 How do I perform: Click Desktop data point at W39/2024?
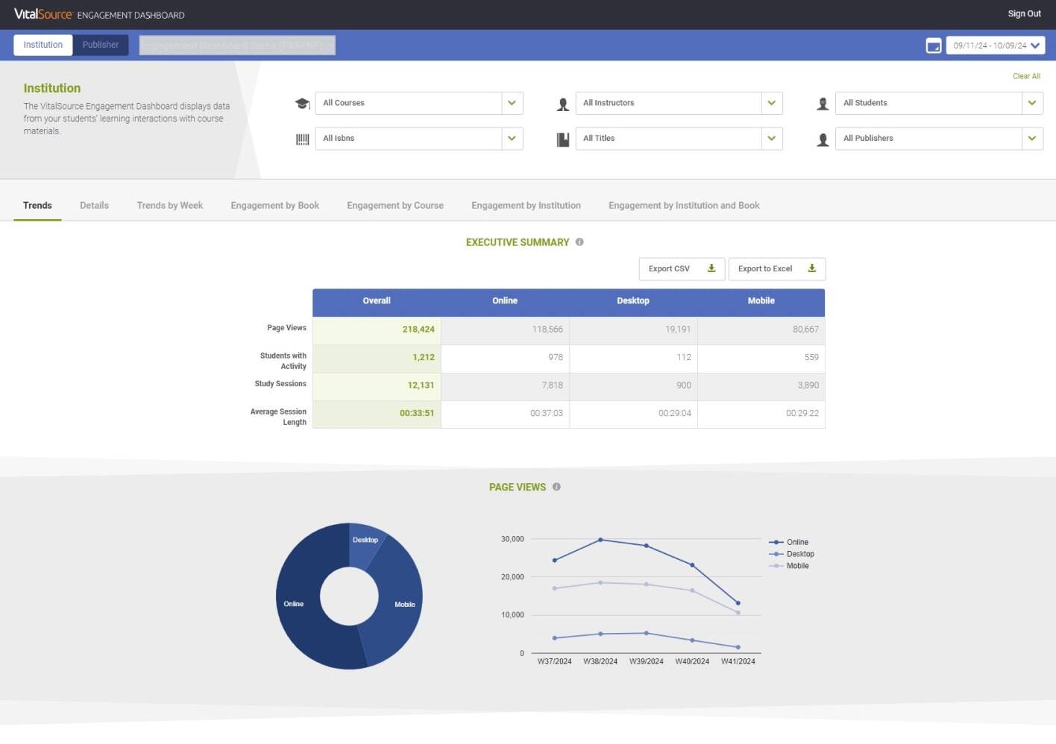pos(647,633)
